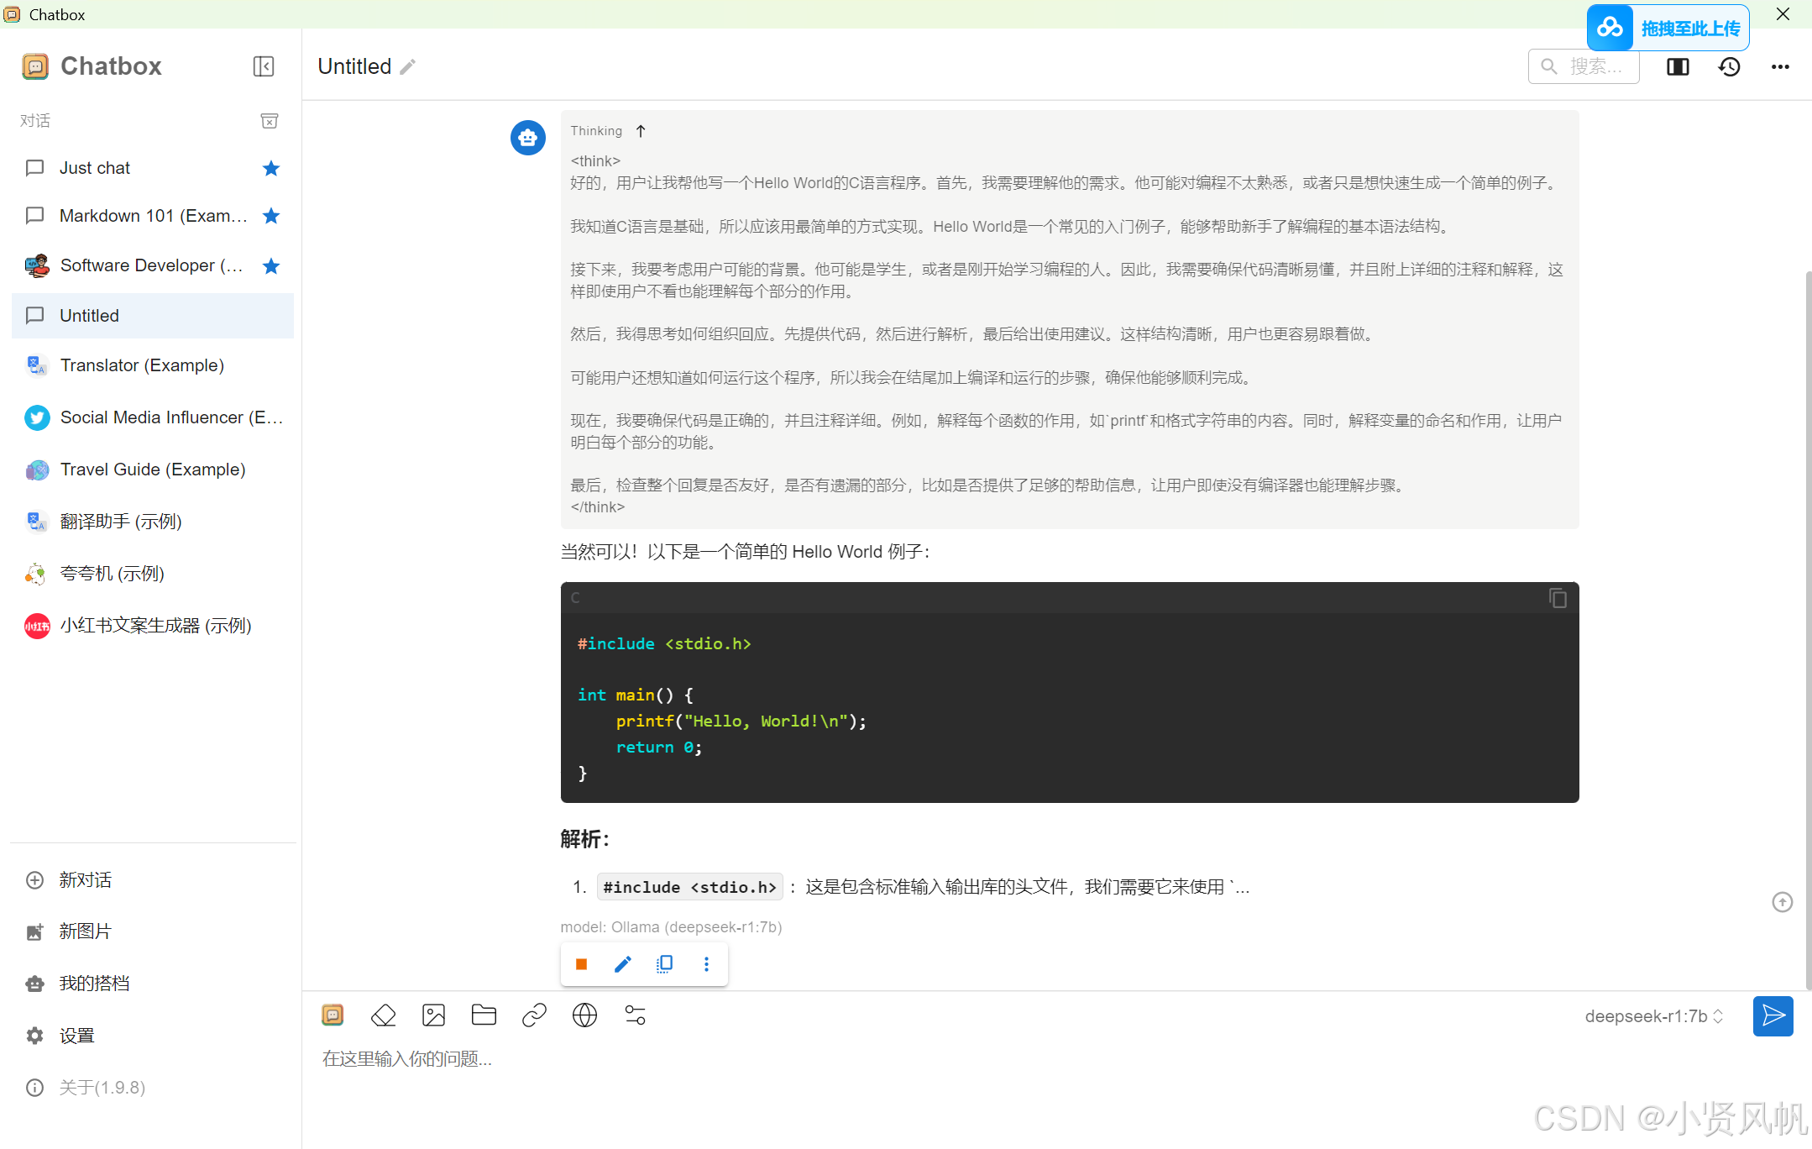
Task: Open the three-dot menu below the message
Action: pos(706,964)
